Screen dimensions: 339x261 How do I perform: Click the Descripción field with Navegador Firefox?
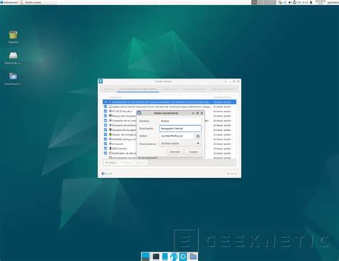pos(180,129)
